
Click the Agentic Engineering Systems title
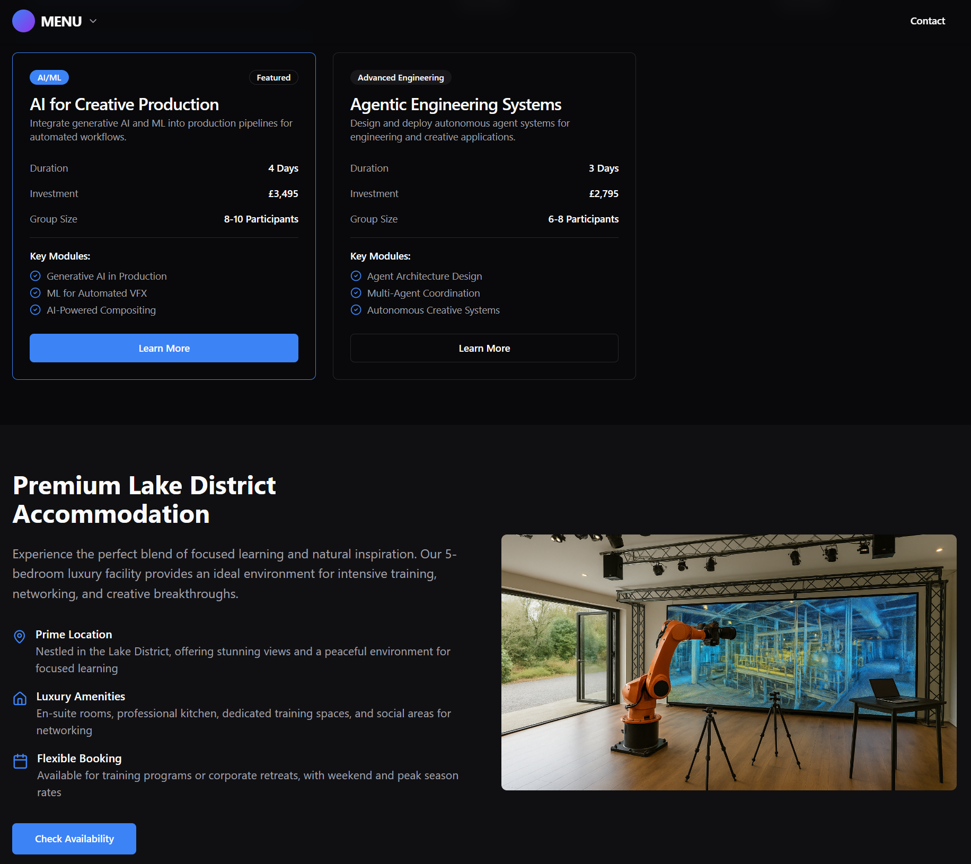[x=456, y=104]
